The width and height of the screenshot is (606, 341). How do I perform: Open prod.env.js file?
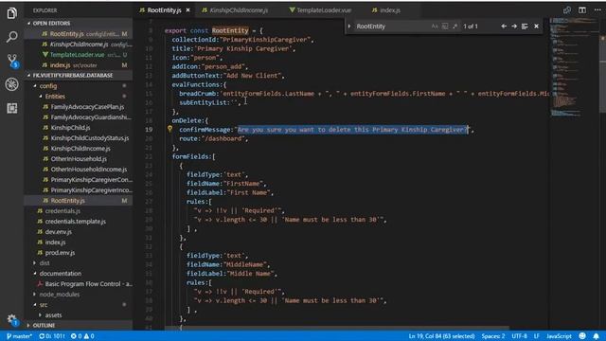pyautogui.click(x=60, y=253)
